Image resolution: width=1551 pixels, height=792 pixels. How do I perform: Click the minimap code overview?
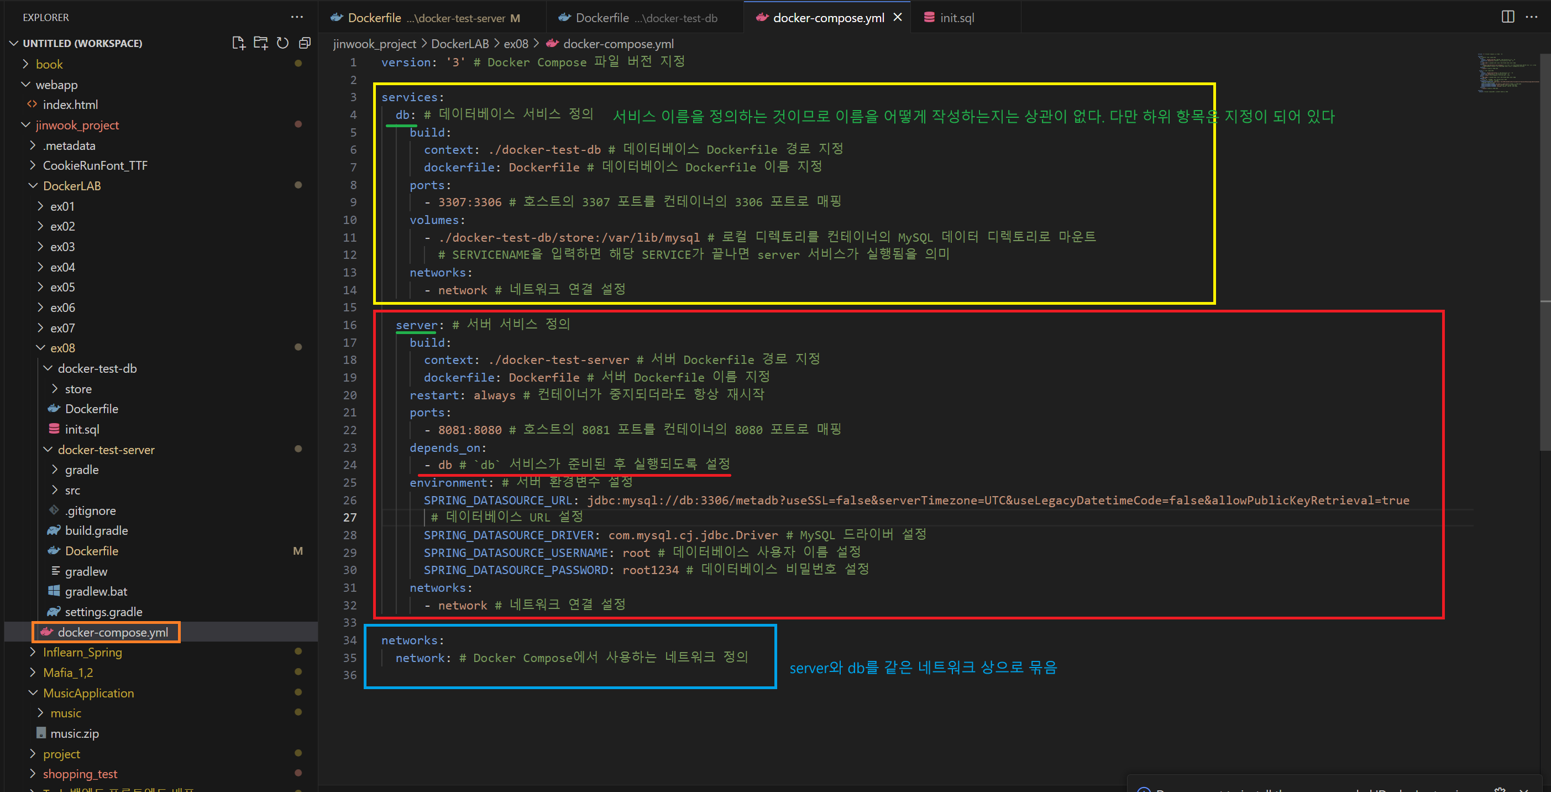[x=1505, y=74]
